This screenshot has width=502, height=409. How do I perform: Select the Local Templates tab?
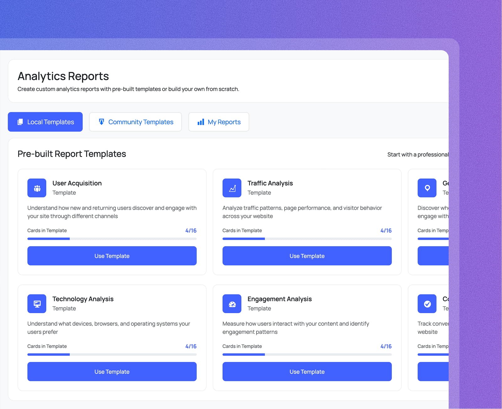(50, 122)
